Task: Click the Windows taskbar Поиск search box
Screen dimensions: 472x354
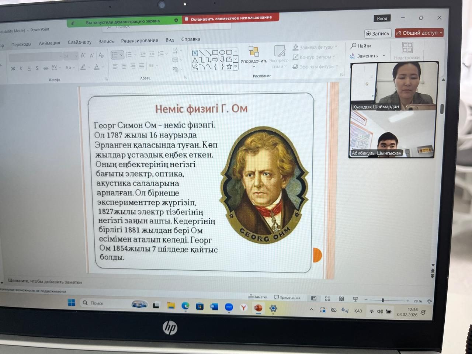Action: (x=105, y=303)
